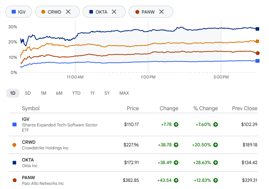Click the 11:00 AM axis label
Screen dimensions: 269x189
(75, 77)
